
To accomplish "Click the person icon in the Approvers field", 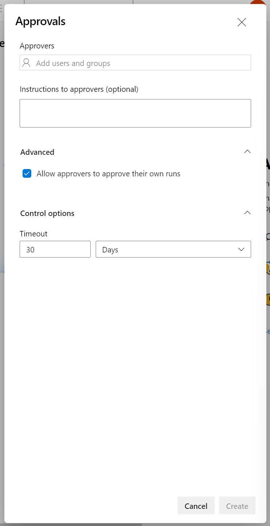I will [x=26, y=63].
